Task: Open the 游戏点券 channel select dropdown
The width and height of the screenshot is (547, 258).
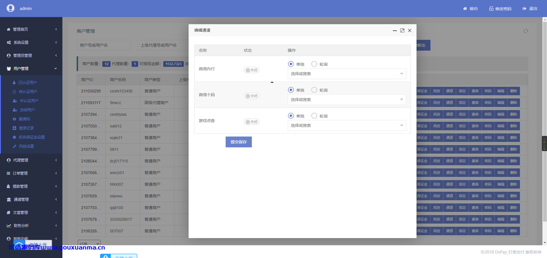Action: point(347,125)
